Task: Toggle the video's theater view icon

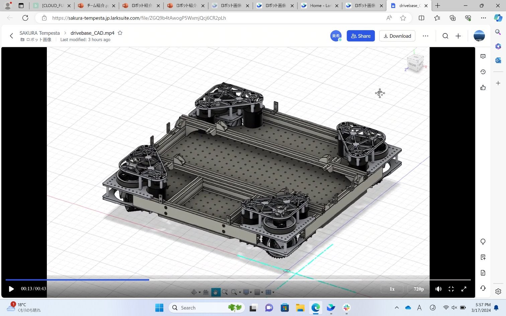Action: point(451,289)
